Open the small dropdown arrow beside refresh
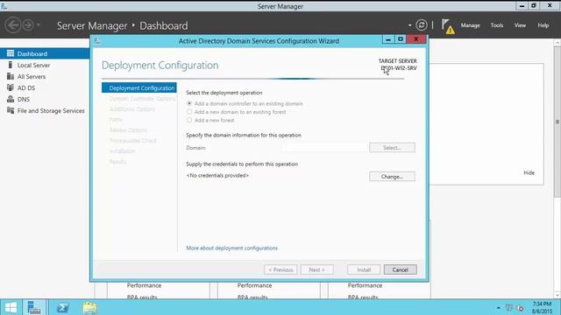Image resolution: width=561 pixels, height=315 pixels. point(409,25)
